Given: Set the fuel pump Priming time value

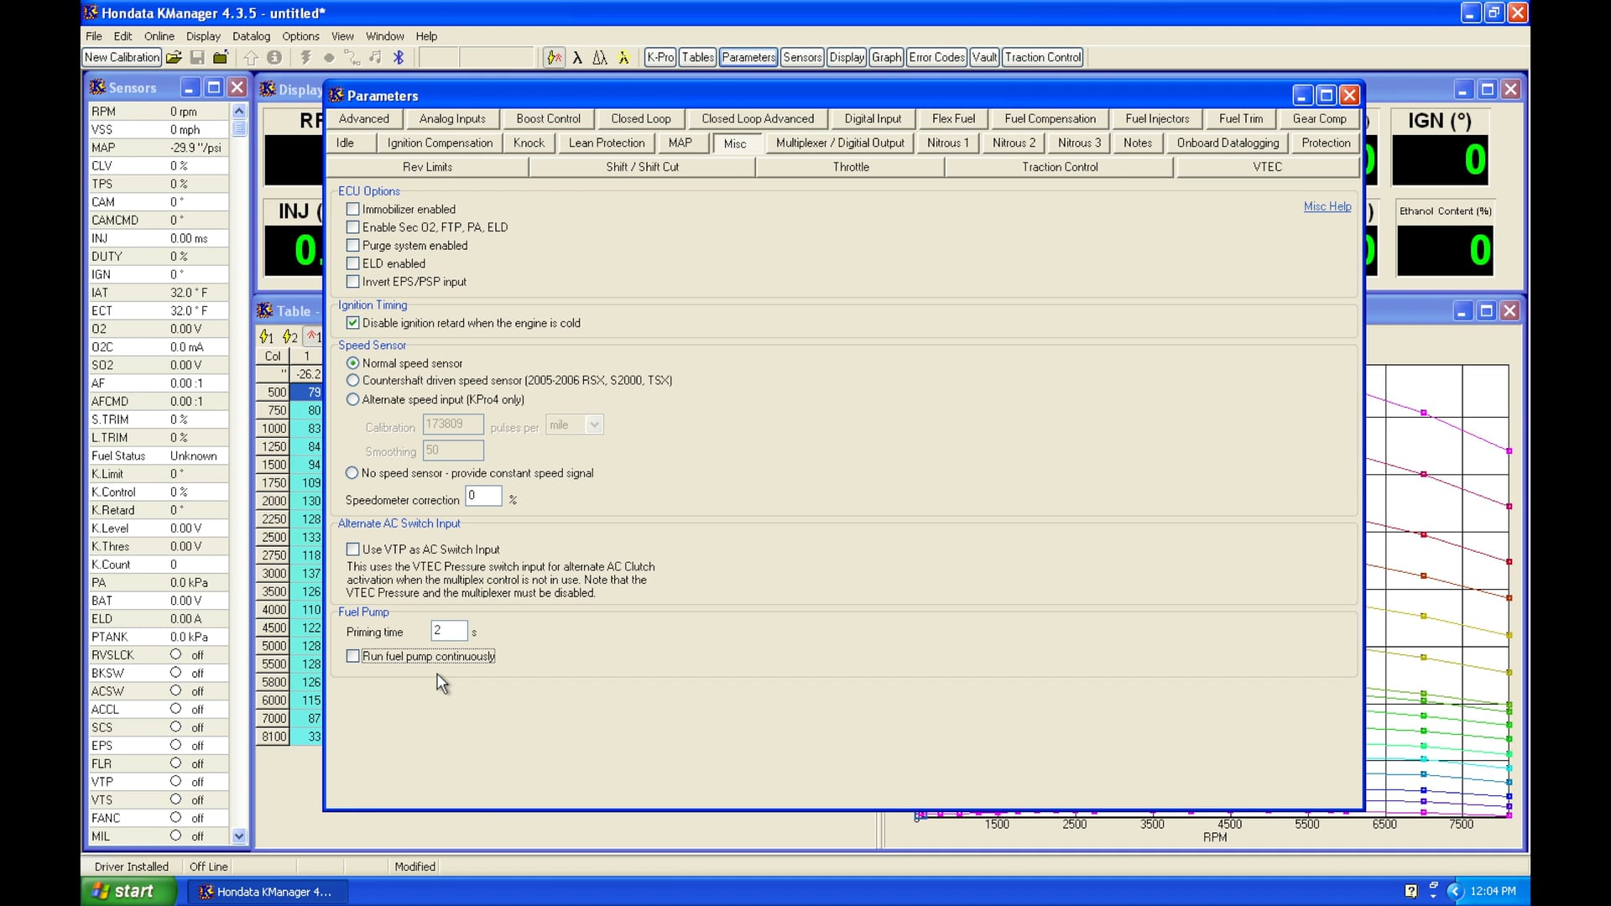Looking at the screenshot, I should click(449, 630).
